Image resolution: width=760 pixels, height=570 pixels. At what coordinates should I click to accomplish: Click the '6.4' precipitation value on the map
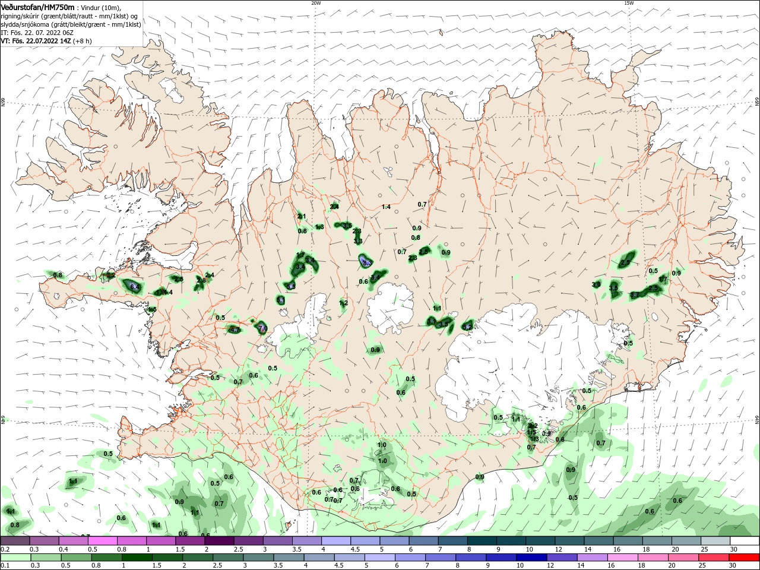(x=134, y=287)
